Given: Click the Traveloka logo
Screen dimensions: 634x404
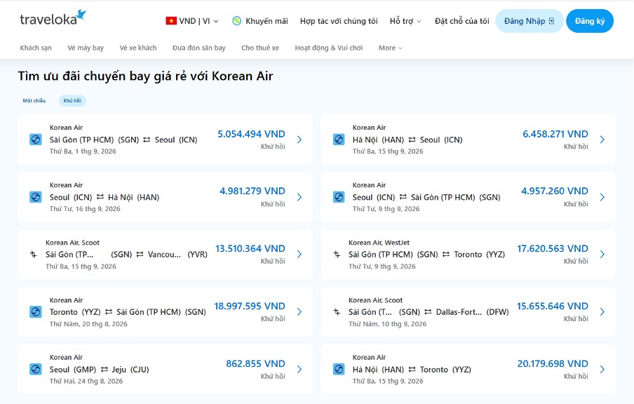Looking at the screenshot, I should 53,18.
